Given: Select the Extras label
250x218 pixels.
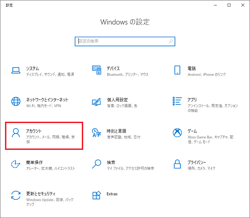Looking at the screenshot, I should coord(112,194).
